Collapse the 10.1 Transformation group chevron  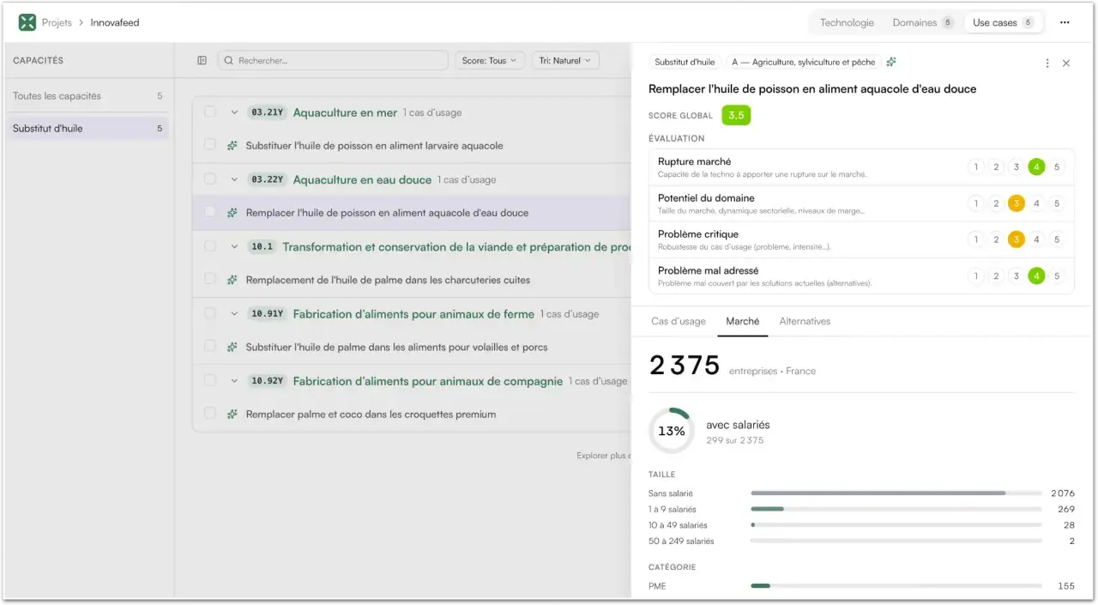tap(234, 246)
